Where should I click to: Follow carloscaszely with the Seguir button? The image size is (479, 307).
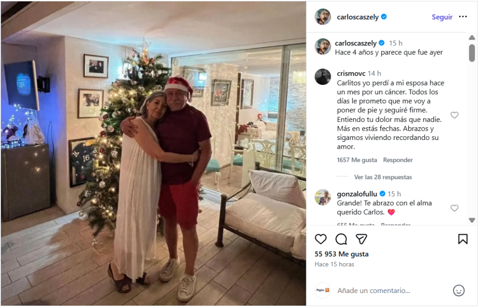tap(442, 17)
